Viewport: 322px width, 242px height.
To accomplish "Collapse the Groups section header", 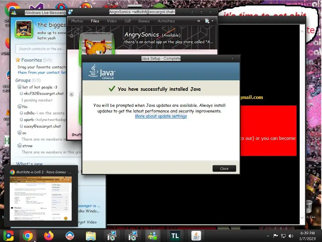I will click(23, 80).
